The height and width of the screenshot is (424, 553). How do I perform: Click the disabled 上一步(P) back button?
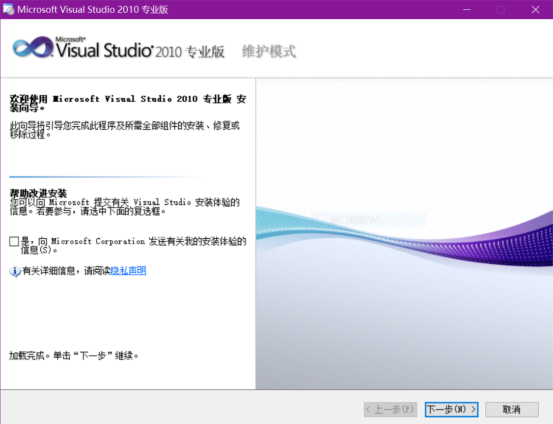click(x=390, y=409)
